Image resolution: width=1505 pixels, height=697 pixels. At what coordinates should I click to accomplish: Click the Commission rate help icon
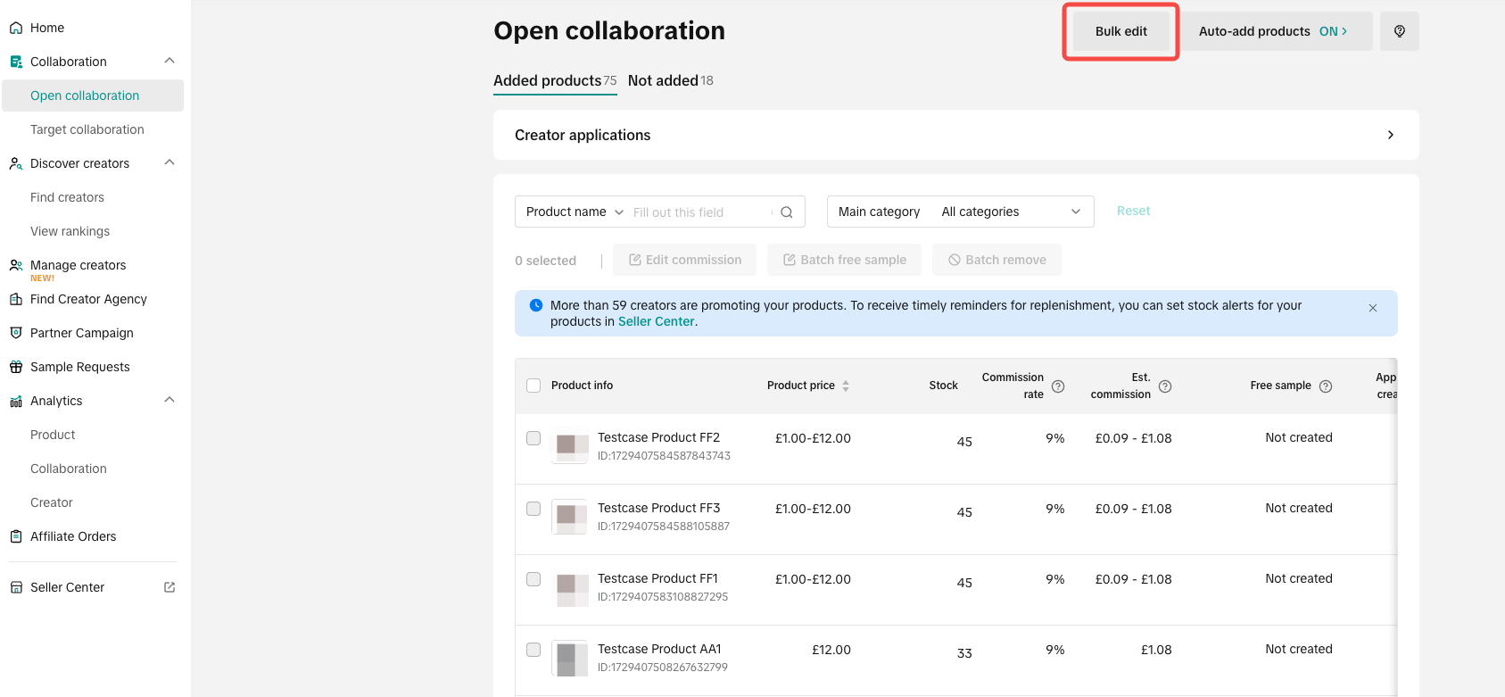pyautogui.click(x=1058, y=386)
